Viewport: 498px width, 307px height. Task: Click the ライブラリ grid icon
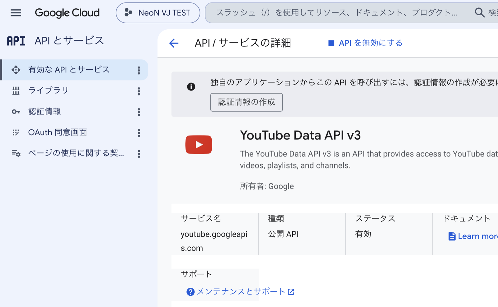pos(16,91)
